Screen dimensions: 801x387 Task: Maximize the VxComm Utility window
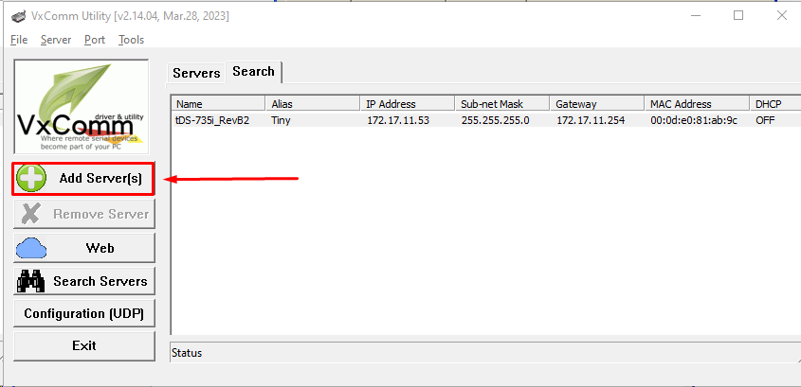[738, 16]
